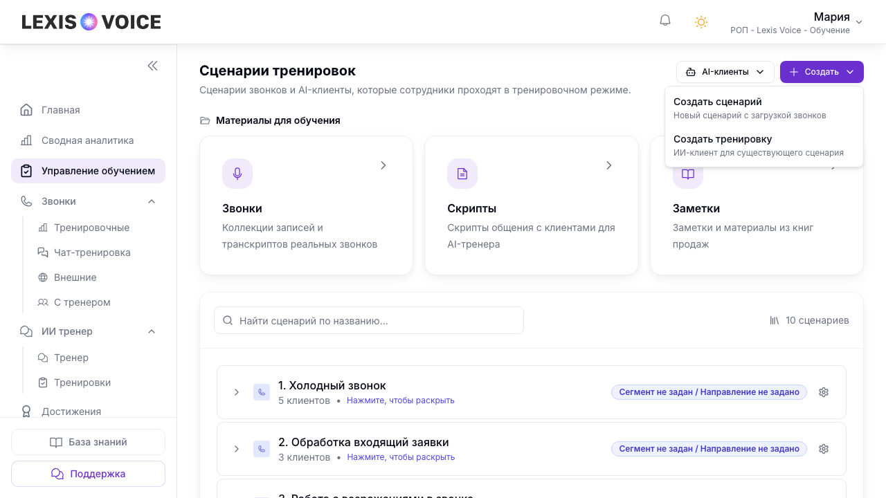Click the Сводная аналитика chart icon

coord(26,140)
